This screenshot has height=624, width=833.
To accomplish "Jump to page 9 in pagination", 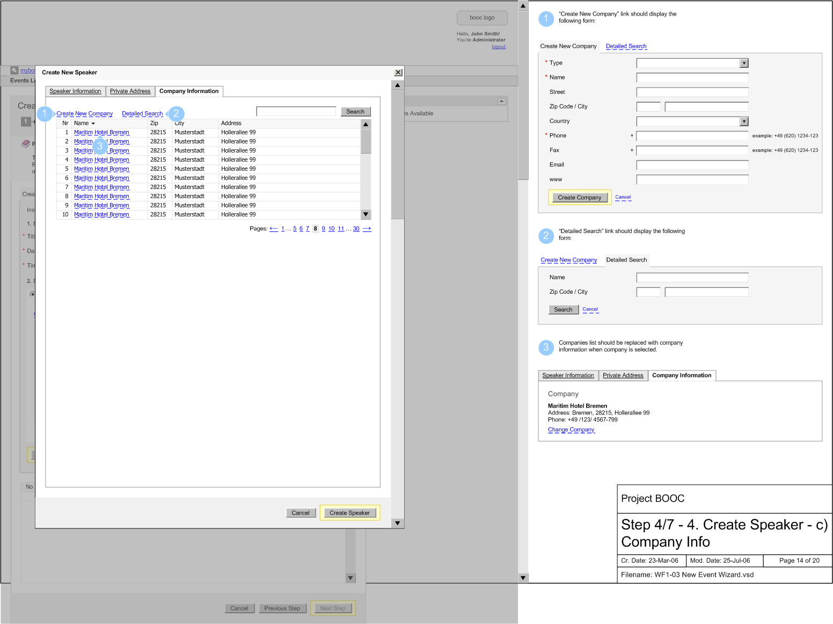I will point(323,229).
